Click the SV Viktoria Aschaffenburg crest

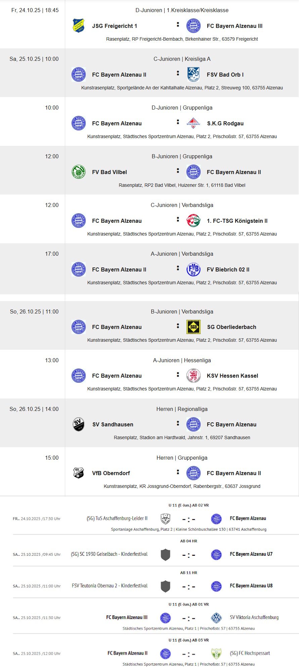216,618
